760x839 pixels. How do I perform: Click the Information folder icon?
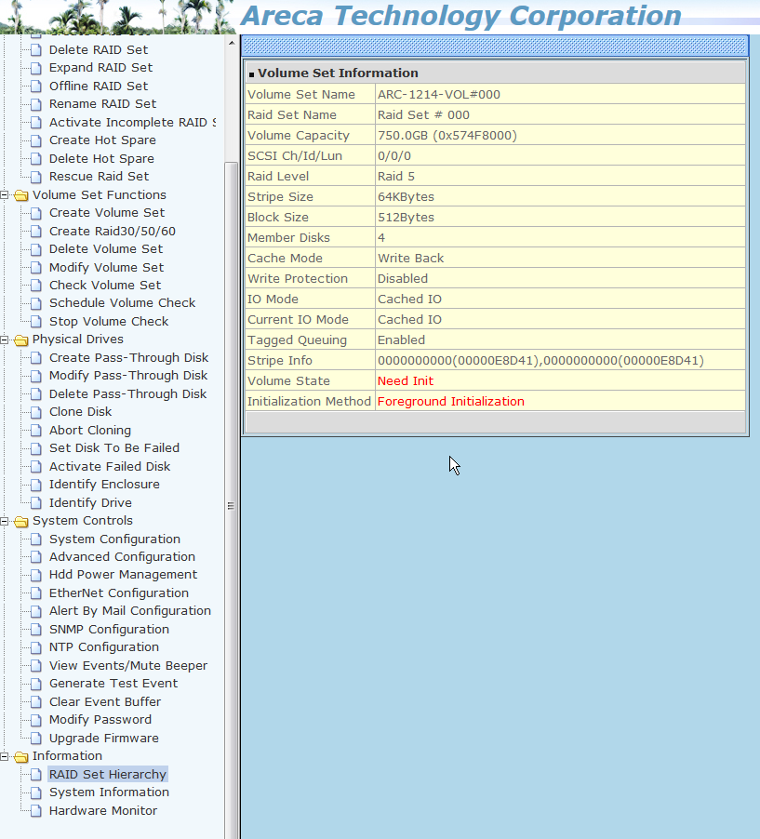pyautogui.click(x=21, y=756)
